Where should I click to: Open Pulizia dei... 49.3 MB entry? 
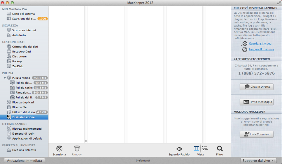tap(24, 83)
